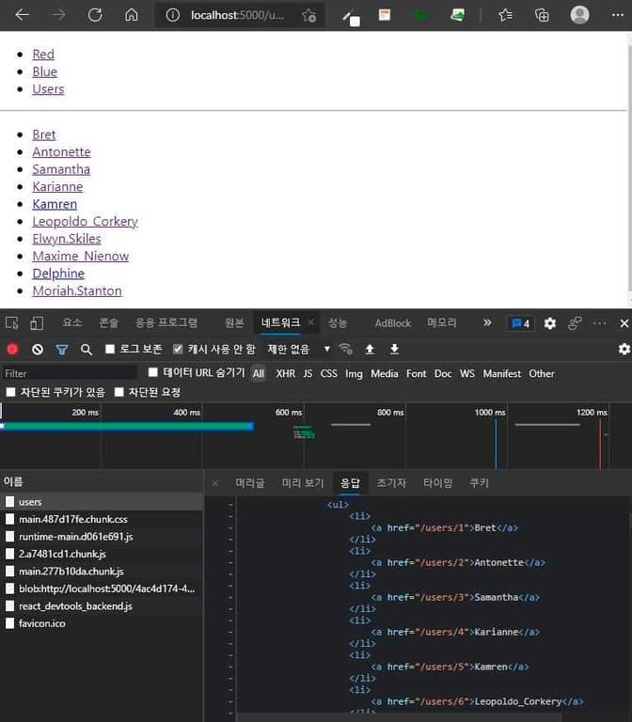
Task: Enable the 로그 보존 checkbox
Action: pyautogui.click(x=110, y=349)
